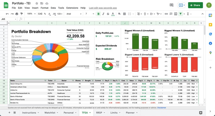This screenshot has width=215, height=116.
Task: Open the font size dropdown
Action: 90,14
